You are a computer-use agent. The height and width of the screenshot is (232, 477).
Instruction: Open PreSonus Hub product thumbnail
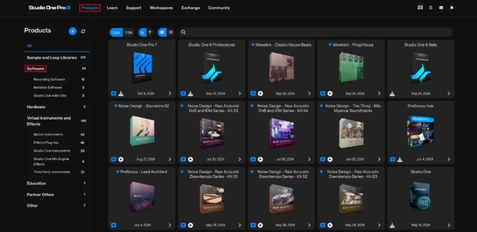coord(421,131)
